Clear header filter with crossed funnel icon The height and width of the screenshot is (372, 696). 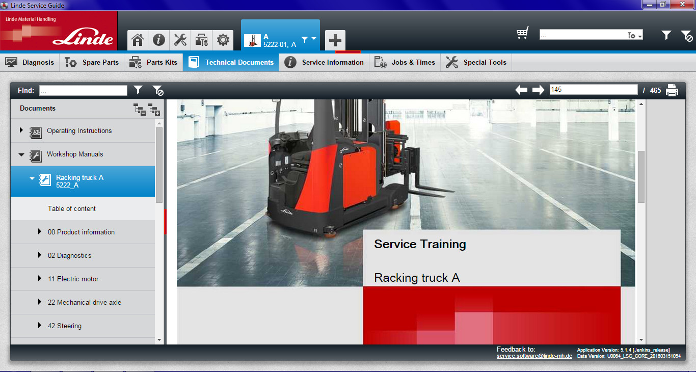(x=686, y=36)
